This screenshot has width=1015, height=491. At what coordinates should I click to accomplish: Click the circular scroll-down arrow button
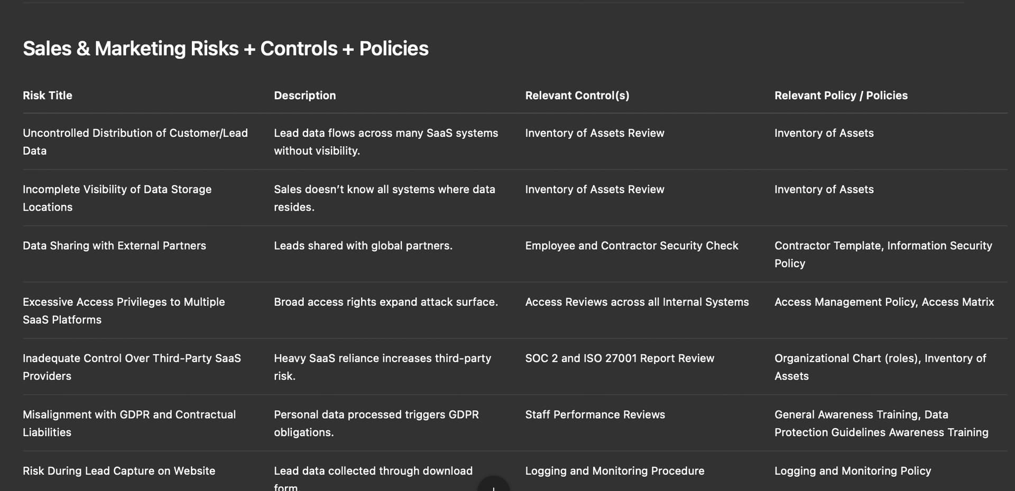tap(493, 486)
